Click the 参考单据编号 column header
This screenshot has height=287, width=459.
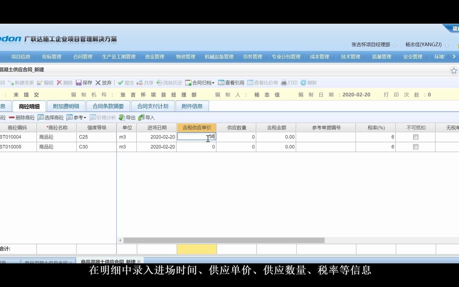[x=326, y=128]
